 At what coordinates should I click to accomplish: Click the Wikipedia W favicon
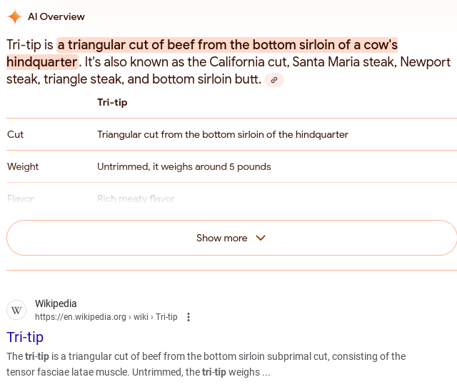click(x=16, y=310)
